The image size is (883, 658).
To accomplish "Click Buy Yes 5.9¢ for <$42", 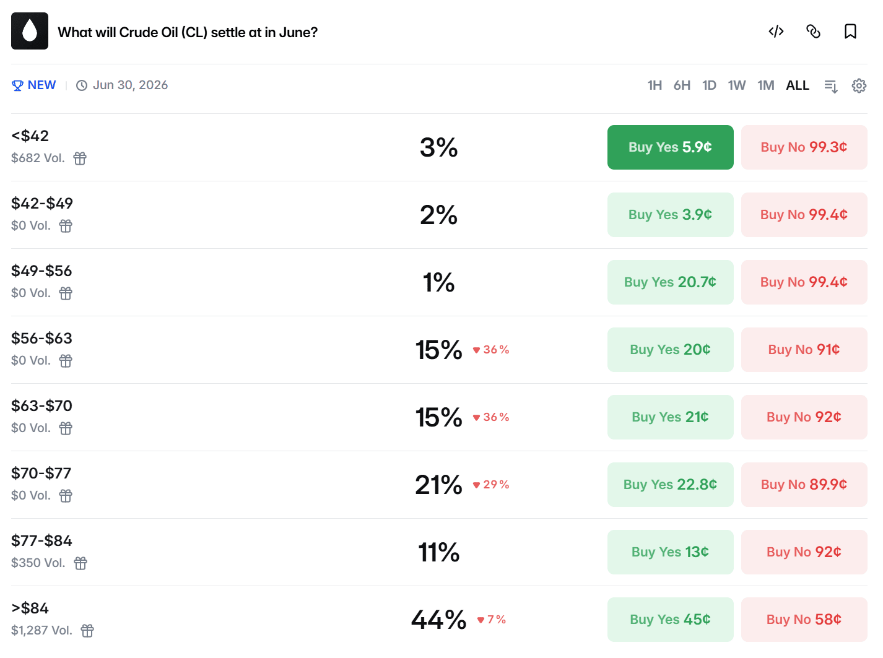I will click(x=670, y=147).
